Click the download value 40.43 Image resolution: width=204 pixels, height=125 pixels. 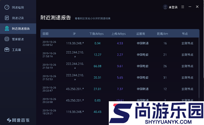(x=98, y=112)
